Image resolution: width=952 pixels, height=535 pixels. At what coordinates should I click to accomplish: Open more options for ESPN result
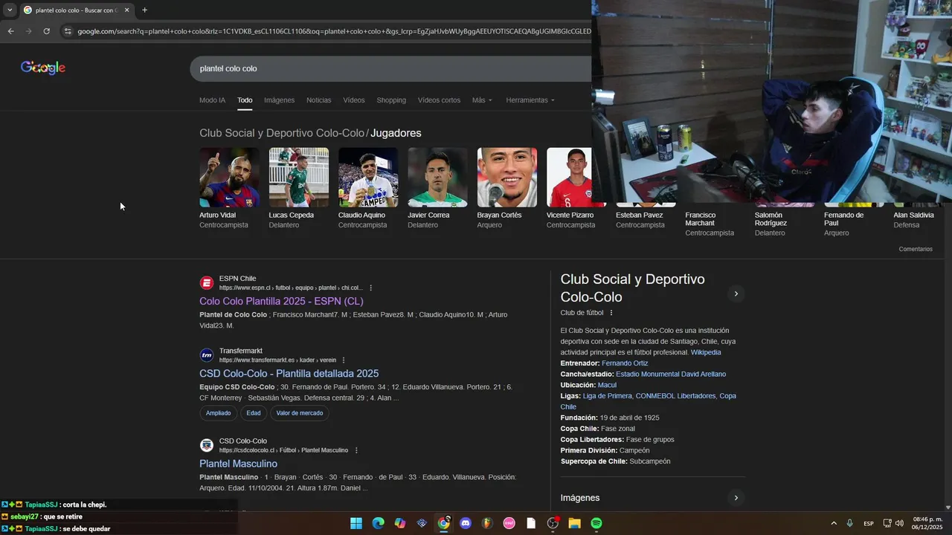point(370,288)
